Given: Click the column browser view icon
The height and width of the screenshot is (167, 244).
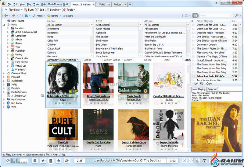Looking at the screenshot, I should 195,16.
